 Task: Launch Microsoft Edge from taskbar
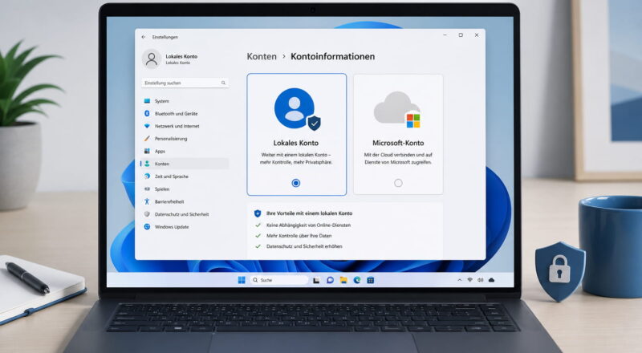pyautogui.click(x=357, y=280)
